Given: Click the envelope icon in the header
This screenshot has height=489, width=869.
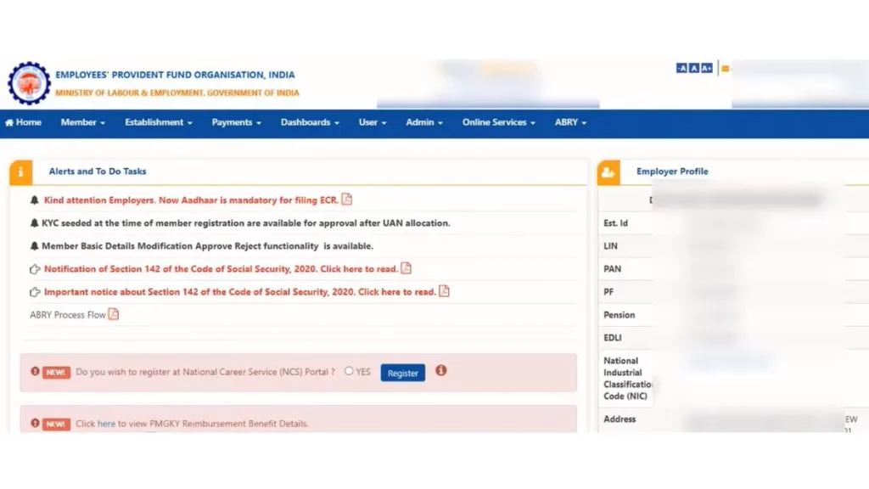Looking at the screenshot, I should click(726, 67).
